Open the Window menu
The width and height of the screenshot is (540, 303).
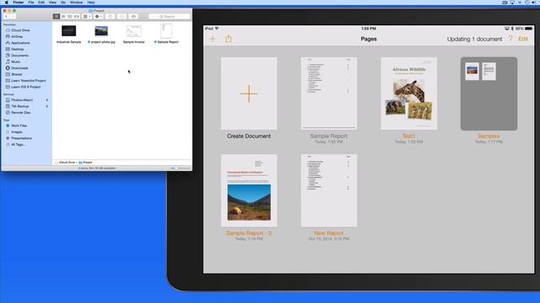click(x=76, y=3)
